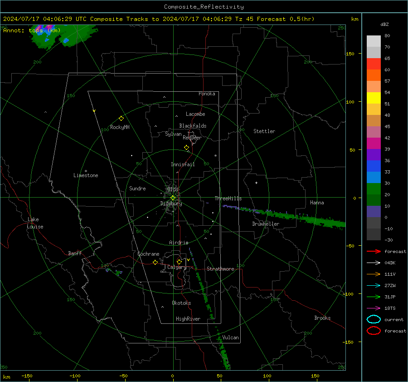Click the magenta 18TS arrow legend icon
408x382 pixels.
pyautogui.click(x=374, y=308)
